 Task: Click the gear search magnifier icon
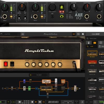87,38
